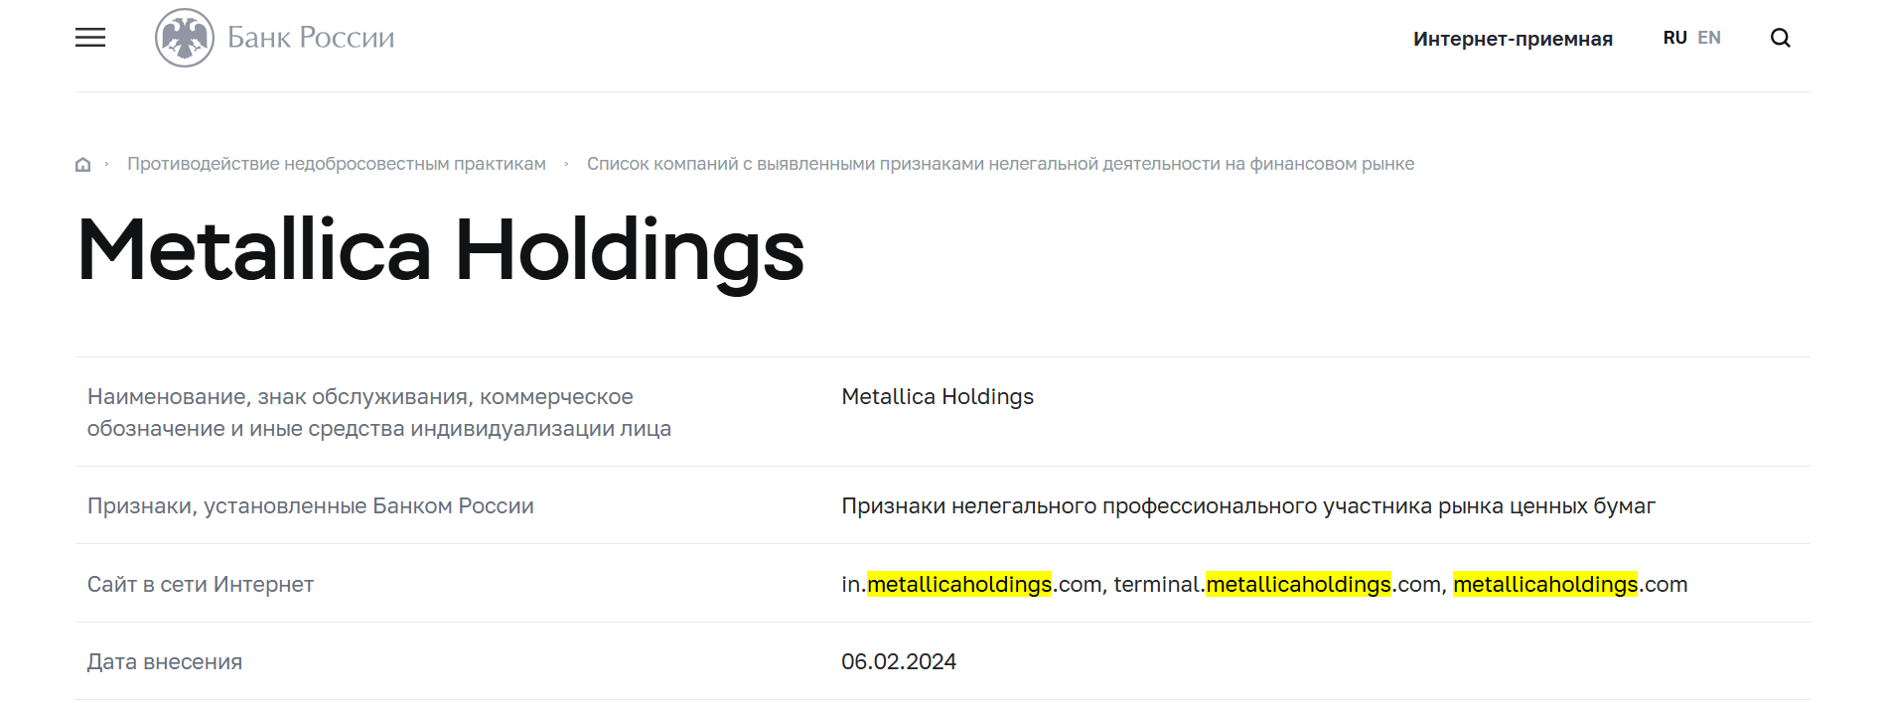Click the Наименование, знак обслуживания row label
1883x703 pixels.
[x=379, y=412]
